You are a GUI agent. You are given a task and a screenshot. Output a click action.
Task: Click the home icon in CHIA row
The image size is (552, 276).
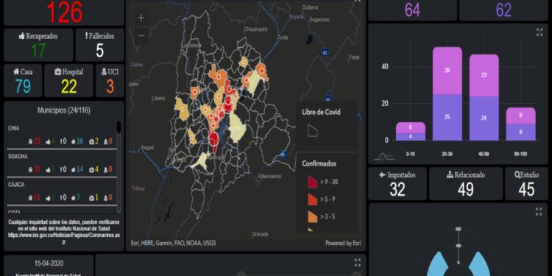pos(73,141)
